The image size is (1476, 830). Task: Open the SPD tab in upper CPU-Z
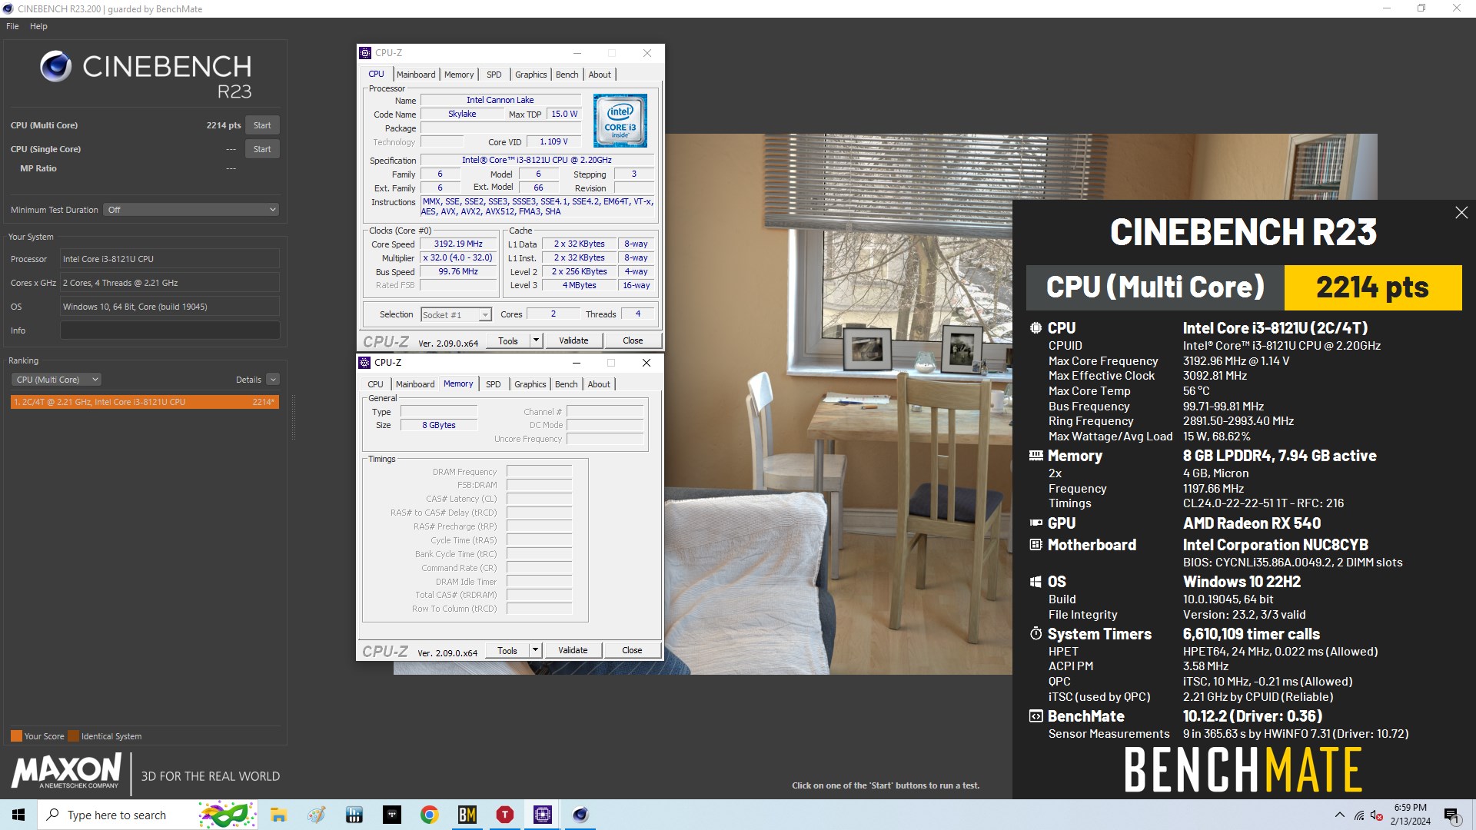click(494, 75)
